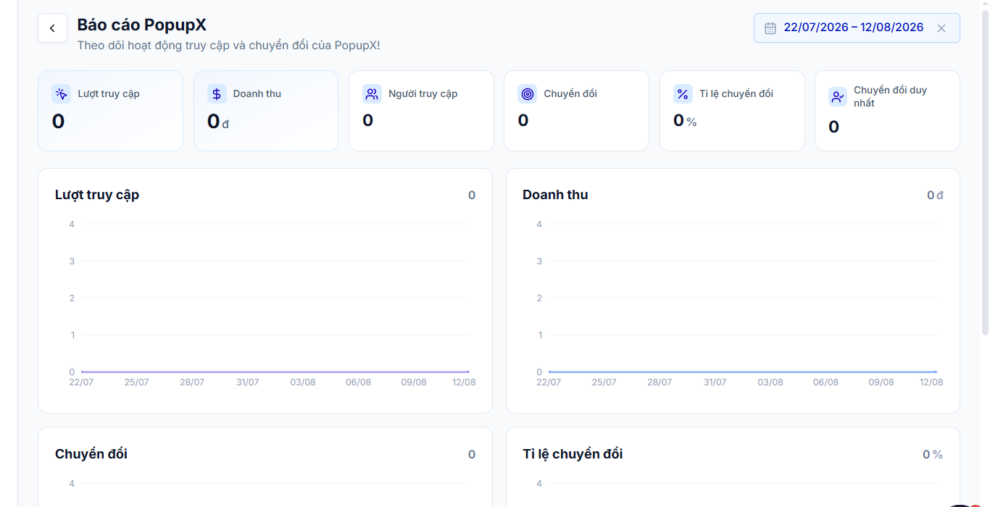Click the 06/08 axis label in Doanh thu chart
The image size is (990, 507).
click(825, 382)
